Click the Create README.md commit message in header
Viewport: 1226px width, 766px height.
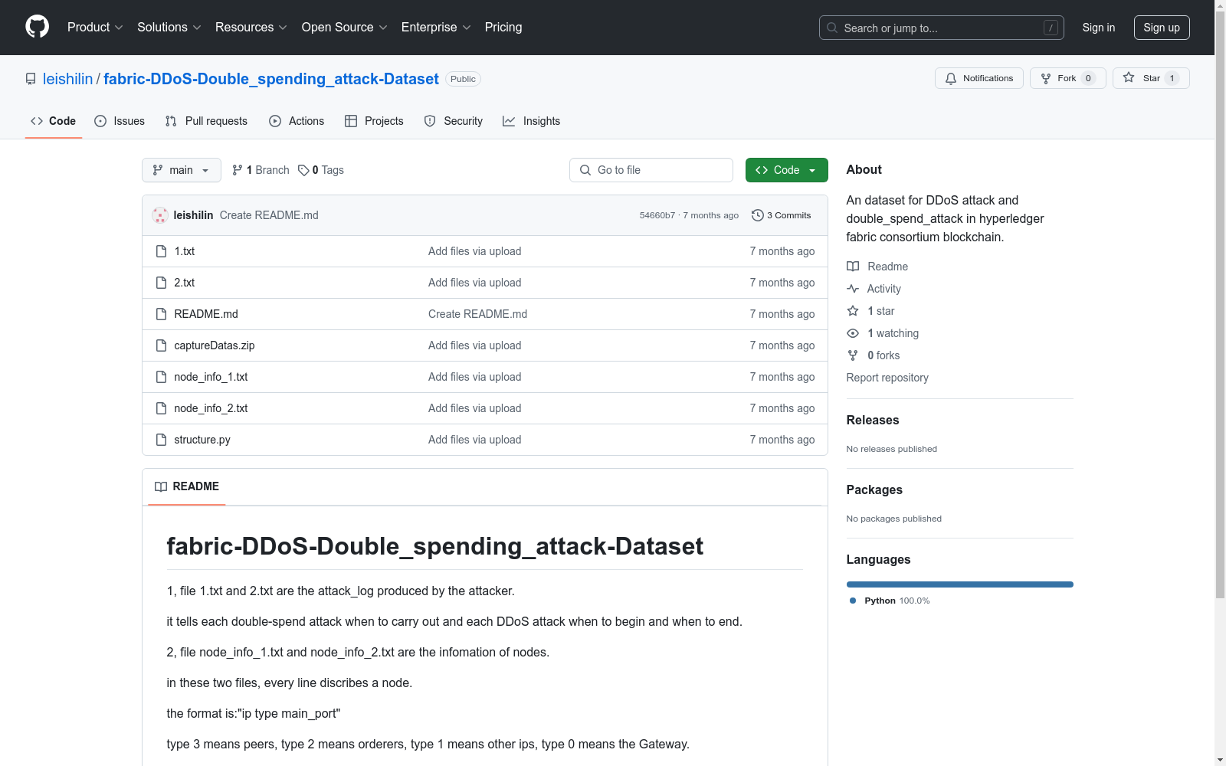click(269, 215)
